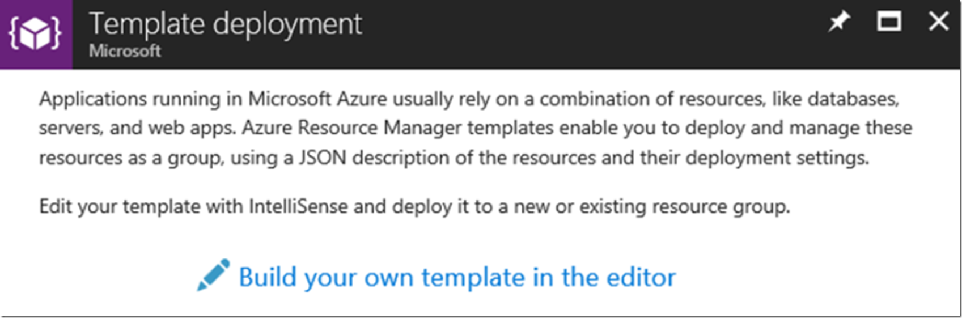Click the phrase deployment settings
The image size is (962, 318).
click(777, 158)
